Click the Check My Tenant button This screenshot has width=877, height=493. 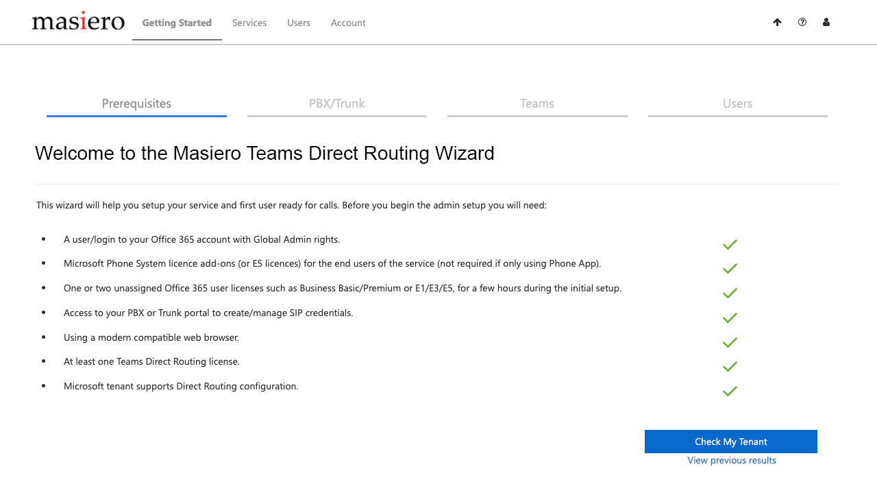tap(731, 442)
